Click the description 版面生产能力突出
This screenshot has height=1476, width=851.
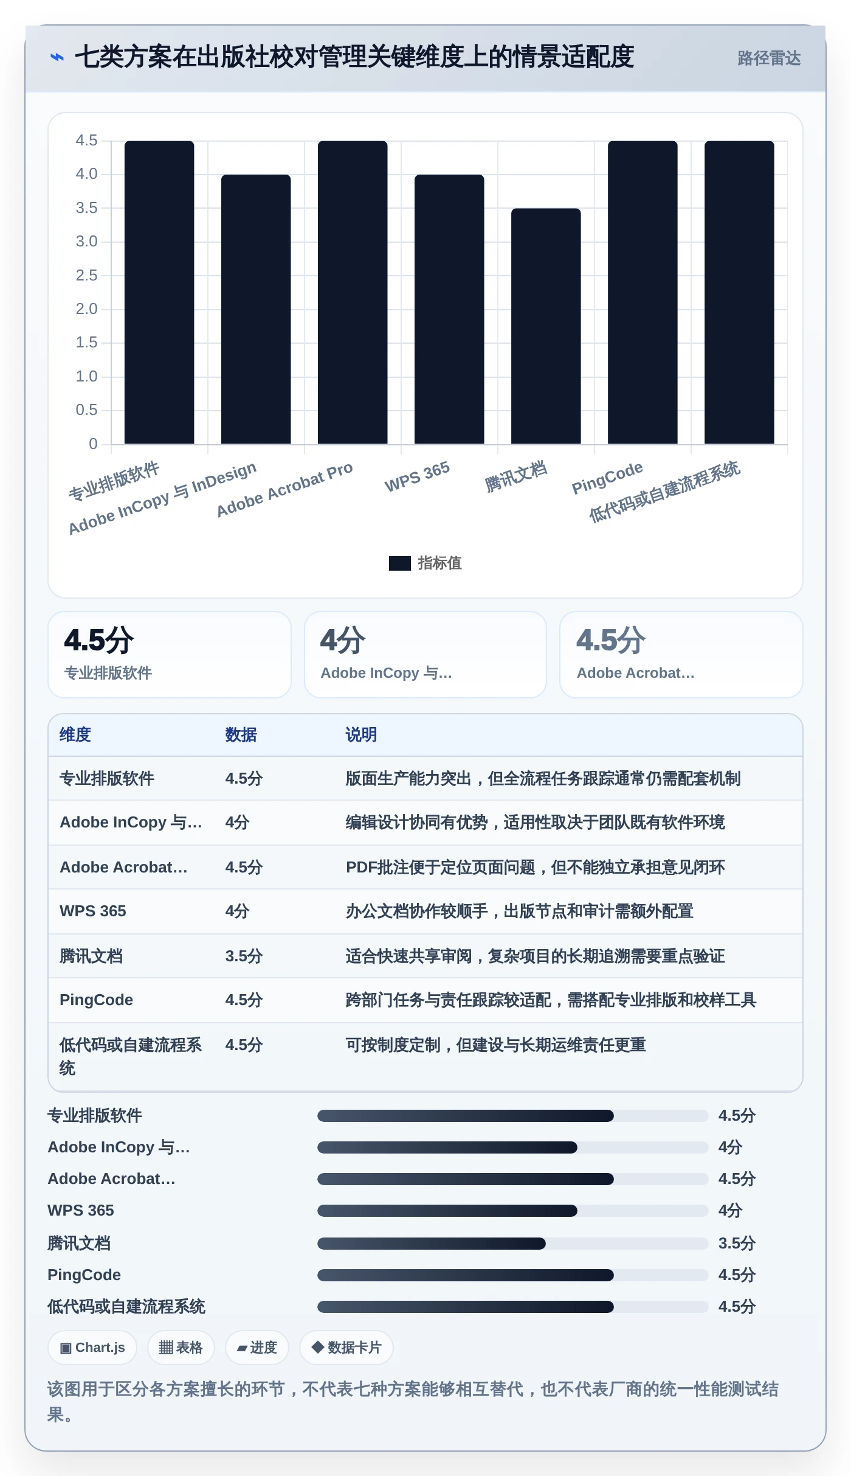(543, 779)
